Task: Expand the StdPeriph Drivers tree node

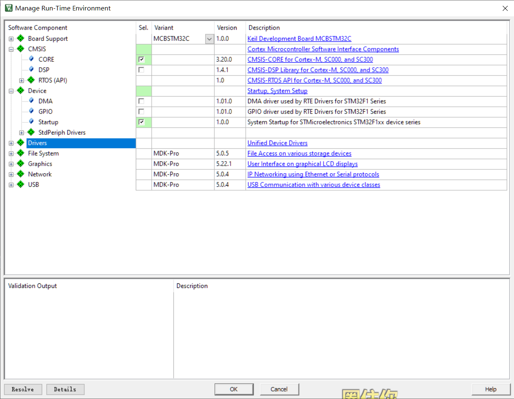Action: point(22,133)
